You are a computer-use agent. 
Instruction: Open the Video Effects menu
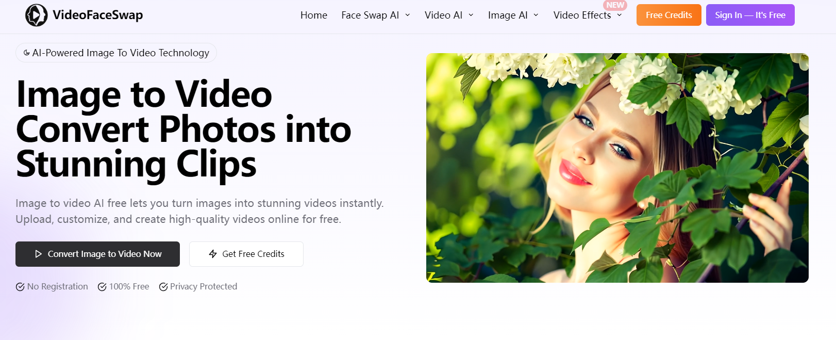click(x=582, y=15)
